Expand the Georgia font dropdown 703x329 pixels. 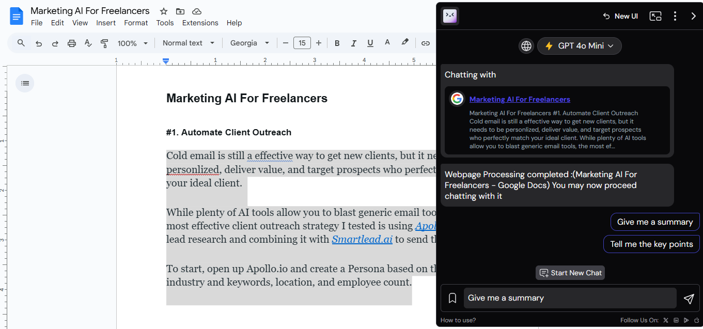pos(250,43)
